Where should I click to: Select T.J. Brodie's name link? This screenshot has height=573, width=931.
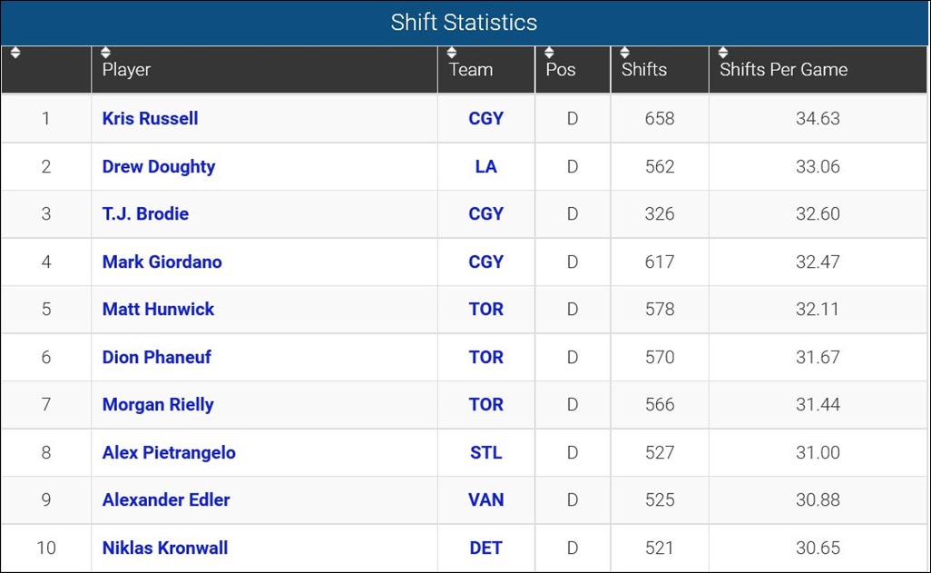pos(145,213)
